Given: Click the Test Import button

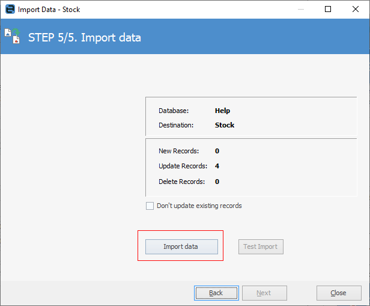Looking at the screenshot, I should [261, 246].
